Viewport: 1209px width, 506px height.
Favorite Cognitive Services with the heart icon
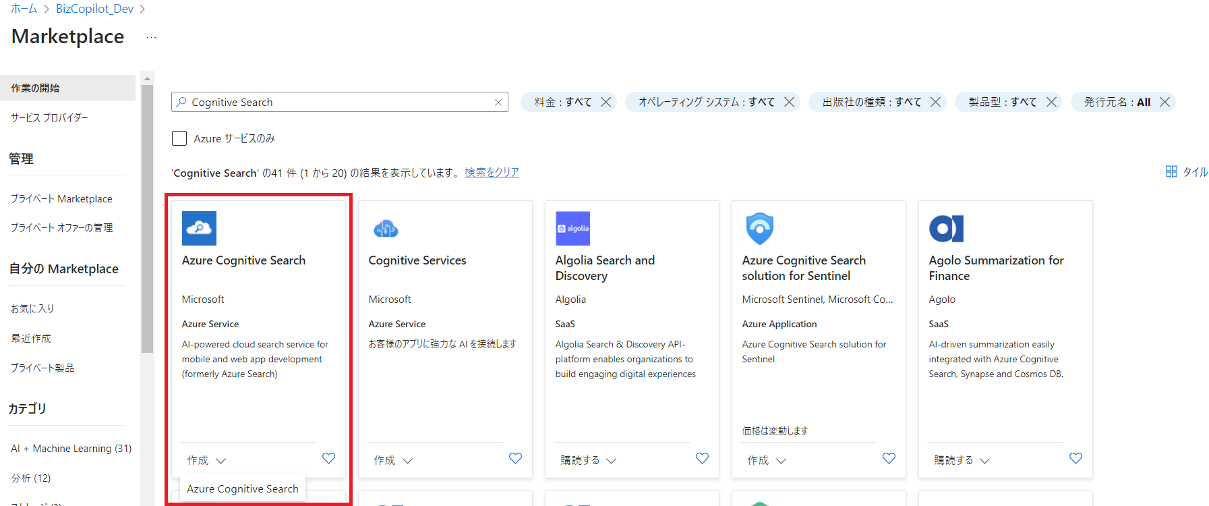coord(515,458)
